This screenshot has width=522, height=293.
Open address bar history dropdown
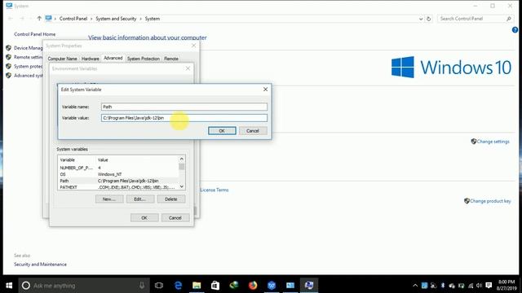pos(421,19)
